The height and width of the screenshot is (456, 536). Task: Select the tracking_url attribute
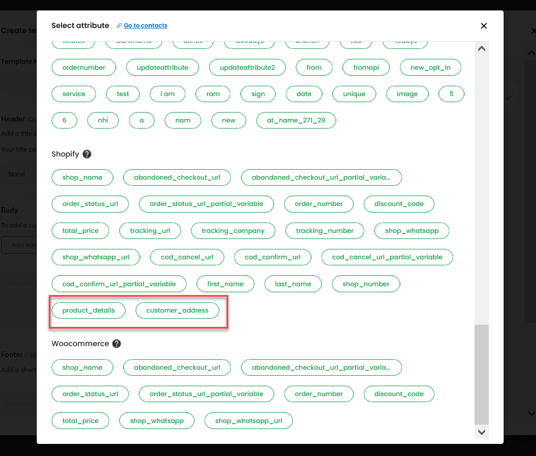point(150,231)
